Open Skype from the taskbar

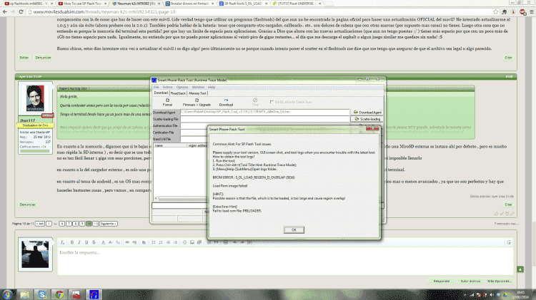42,294
